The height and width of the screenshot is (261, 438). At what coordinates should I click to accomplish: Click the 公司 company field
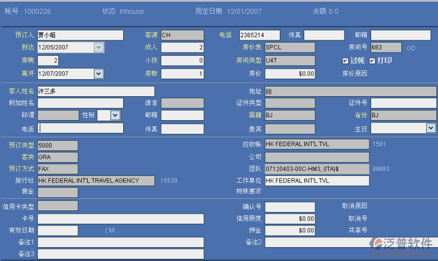pyautogui.click(x=317, y=157)
